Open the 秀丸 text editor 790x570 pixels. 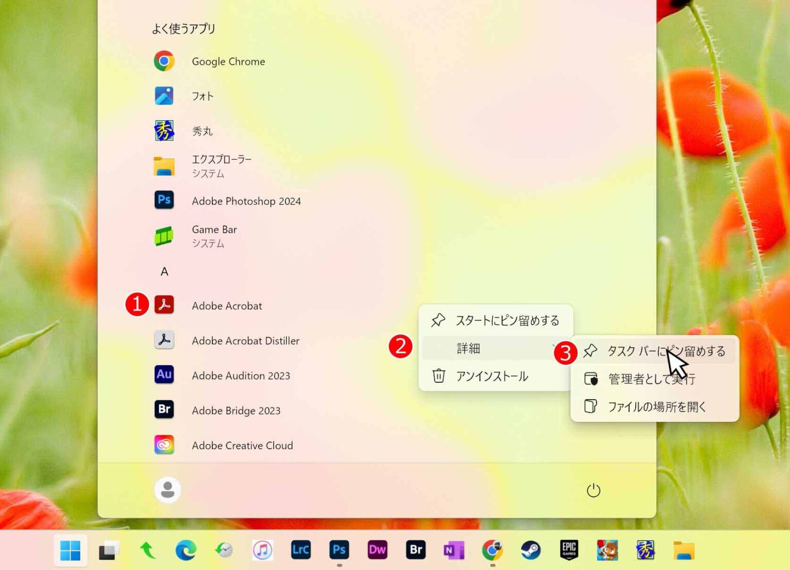coord(202,131)
